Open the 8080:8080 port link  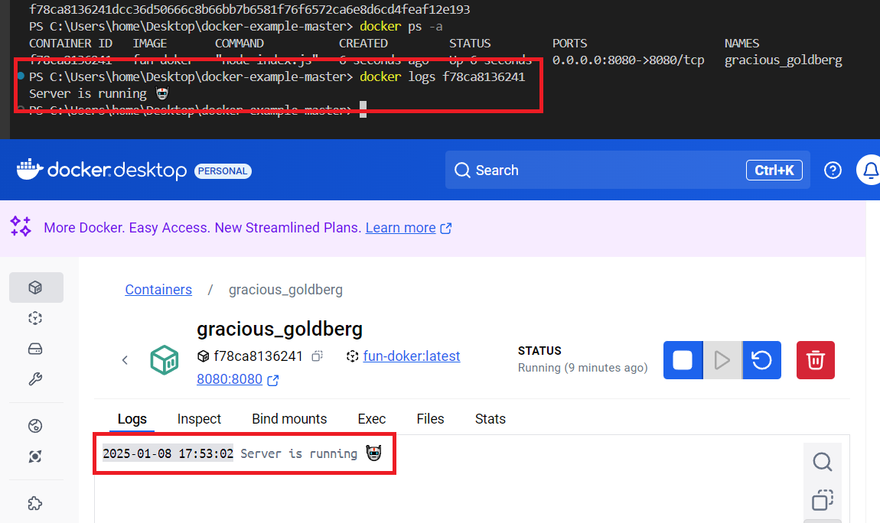click(230, 379)
